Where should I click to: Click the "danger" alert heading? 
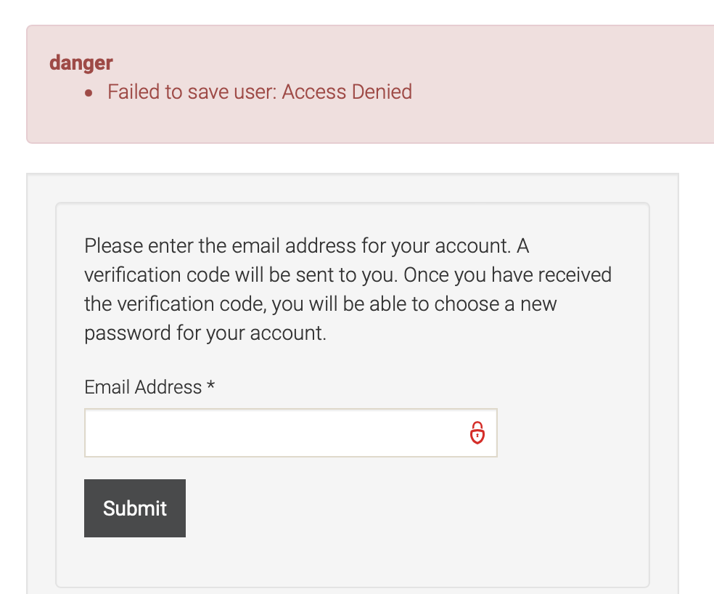point(81,63)
